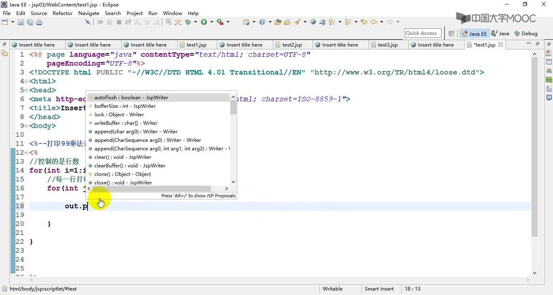This screenshot has width=553, height=295.
Task: Open the Debug dropdown arrow
Action: tap(195, 22)
